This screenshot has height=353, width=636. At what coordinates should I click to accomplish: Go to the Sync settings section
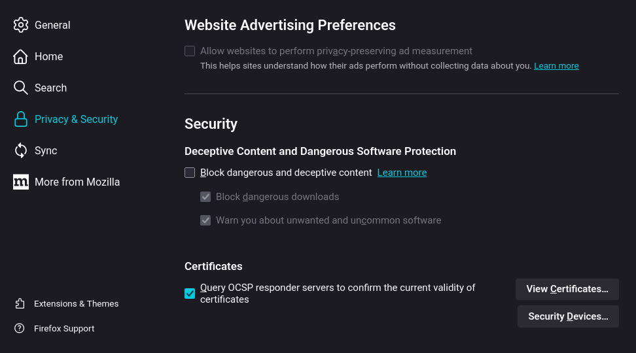tap(46, 150)
